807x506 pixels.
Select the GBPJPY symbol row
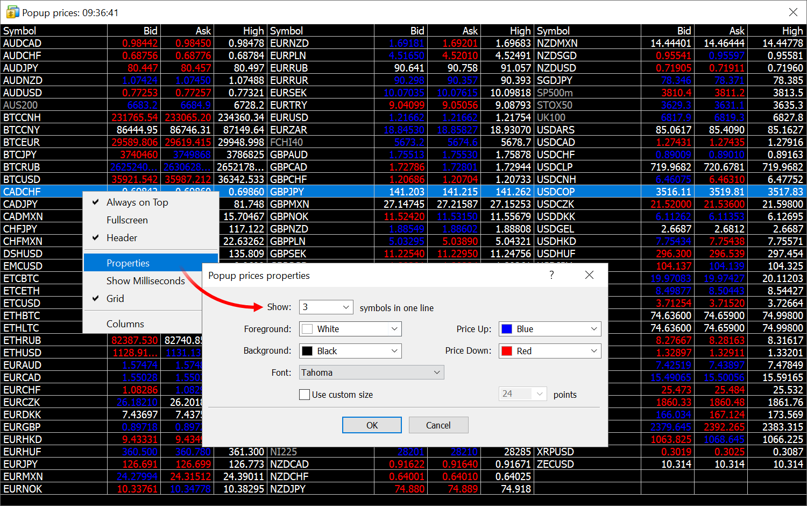(291, 191)
